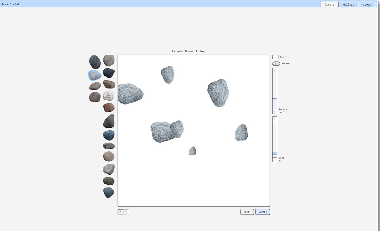The width and height of the screenshot is (380, 231).
Task: Open the Color swatch picker
Action: point(275,57)
